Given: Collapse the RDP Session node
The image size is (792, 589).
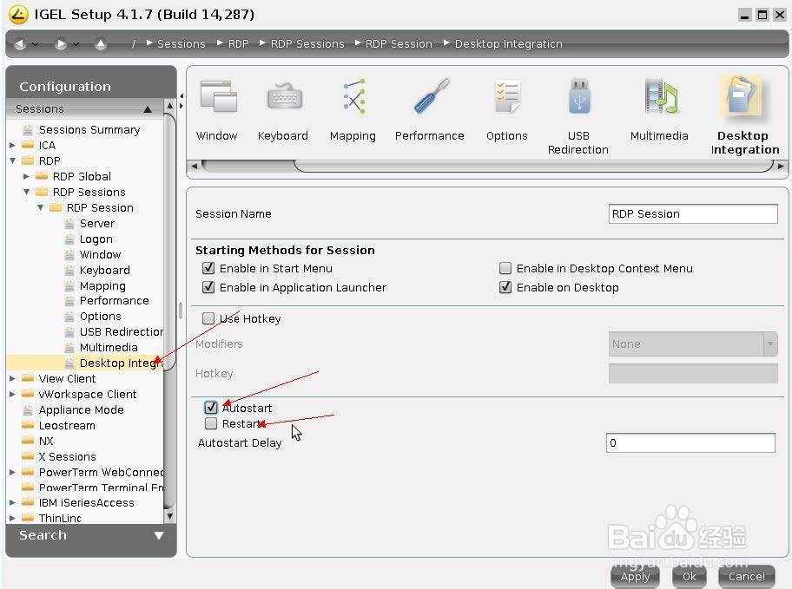Looking at the screenshot, I should 41,207.
